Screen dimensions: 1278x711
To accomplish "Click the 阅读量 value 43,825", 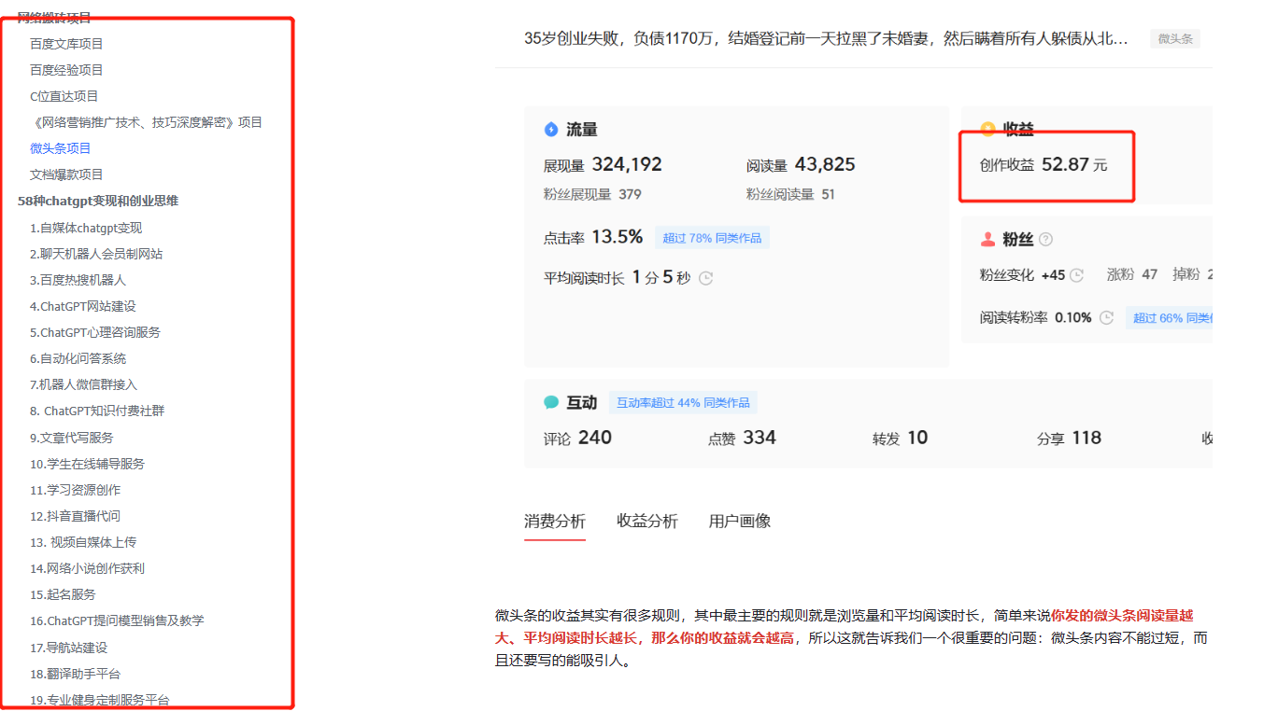I will [x=825, y=164].
